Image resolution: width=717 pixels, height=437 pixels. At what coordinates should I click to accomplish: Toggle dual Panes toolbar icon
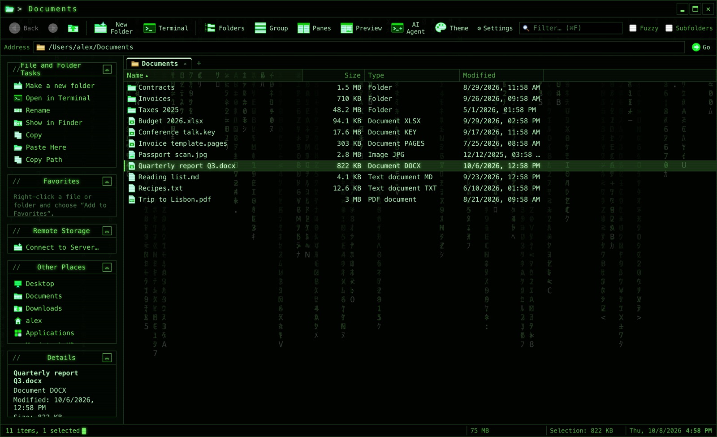pyautogui.click(x=303, y=28)
